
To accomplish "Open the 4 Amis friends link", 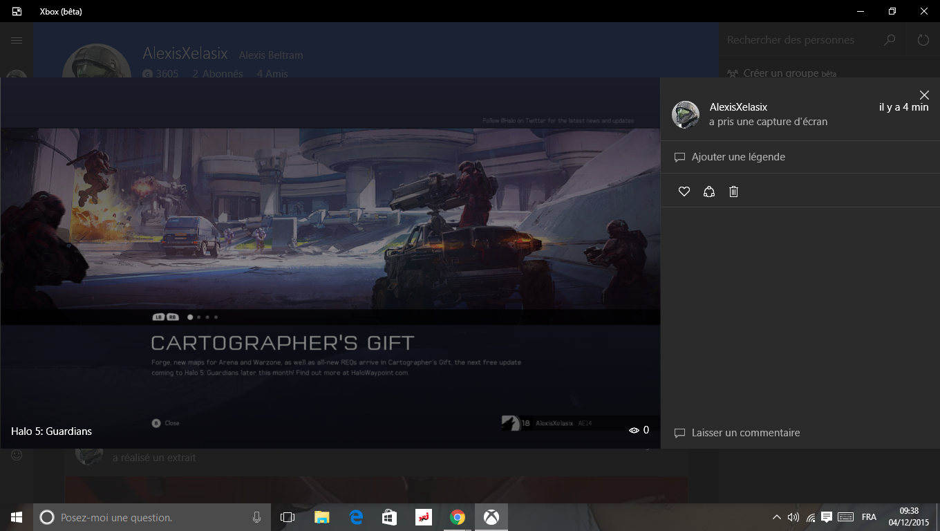I will [272, 73].
